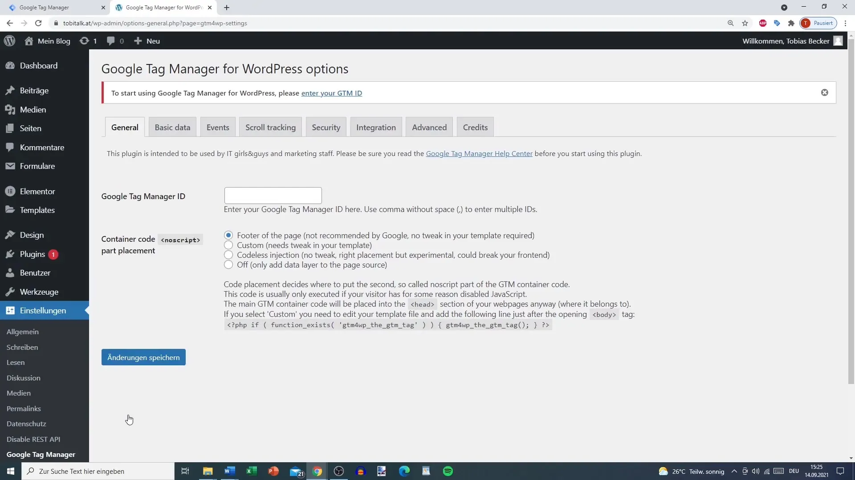Open Spotify from the taskbar
Image resolution: width=855 pixels, height=480 pixels.
click(x=448, y=471)
